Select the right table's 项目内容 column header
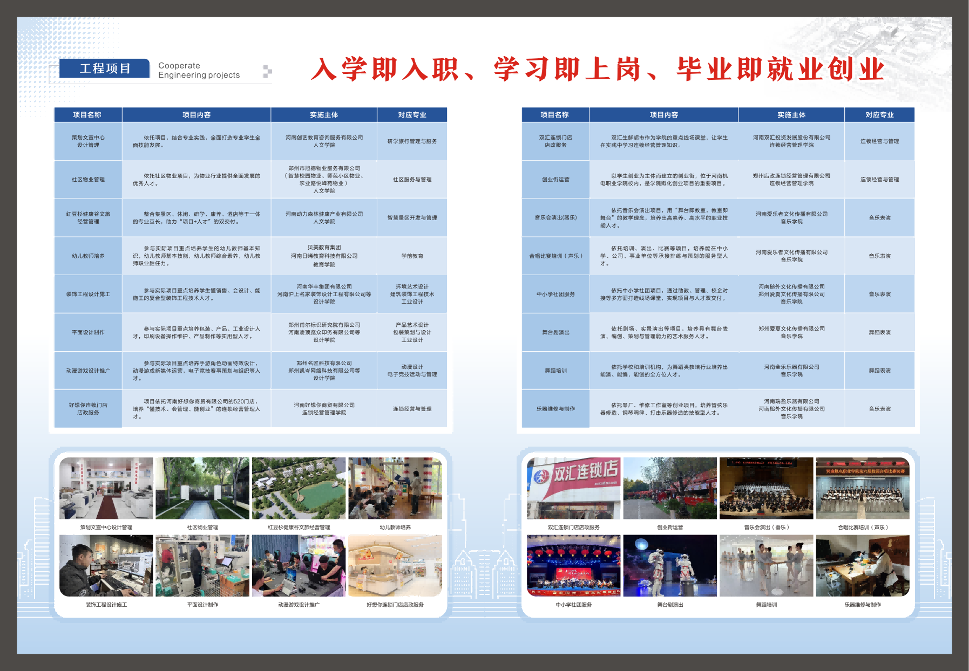969x671 pixels. [x=663, y=115]
